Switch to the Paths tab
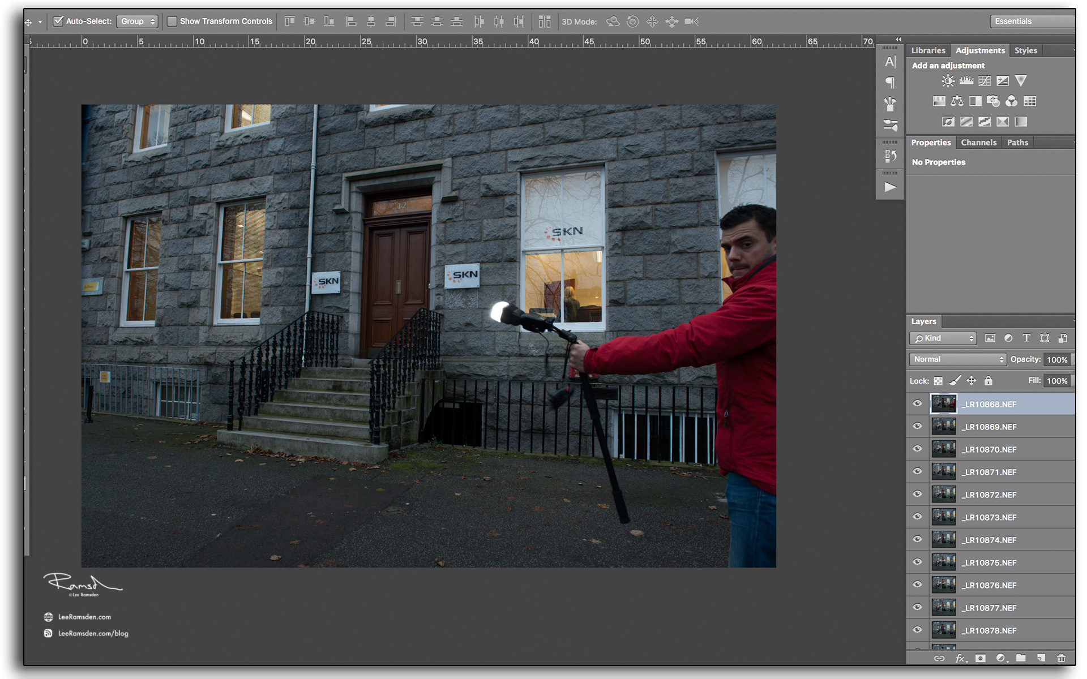Screen dimensions: 1087x679 [1017, 143]
